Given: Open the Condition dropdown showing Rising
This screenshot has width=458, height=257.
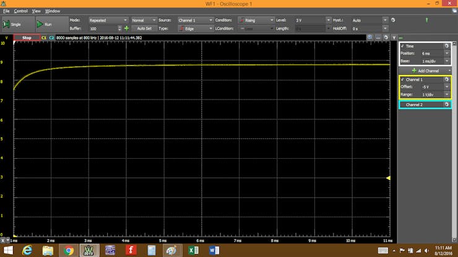Looking at the screenshot, I should point(256,20).
